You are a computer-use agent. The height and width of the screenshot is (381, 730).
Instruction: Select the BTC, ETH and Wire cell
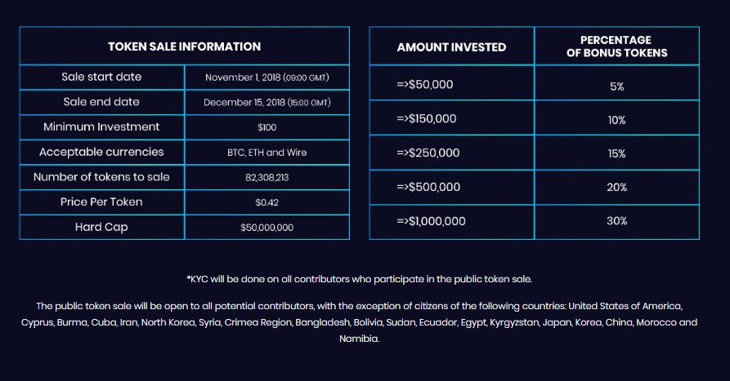pos(266,153)
